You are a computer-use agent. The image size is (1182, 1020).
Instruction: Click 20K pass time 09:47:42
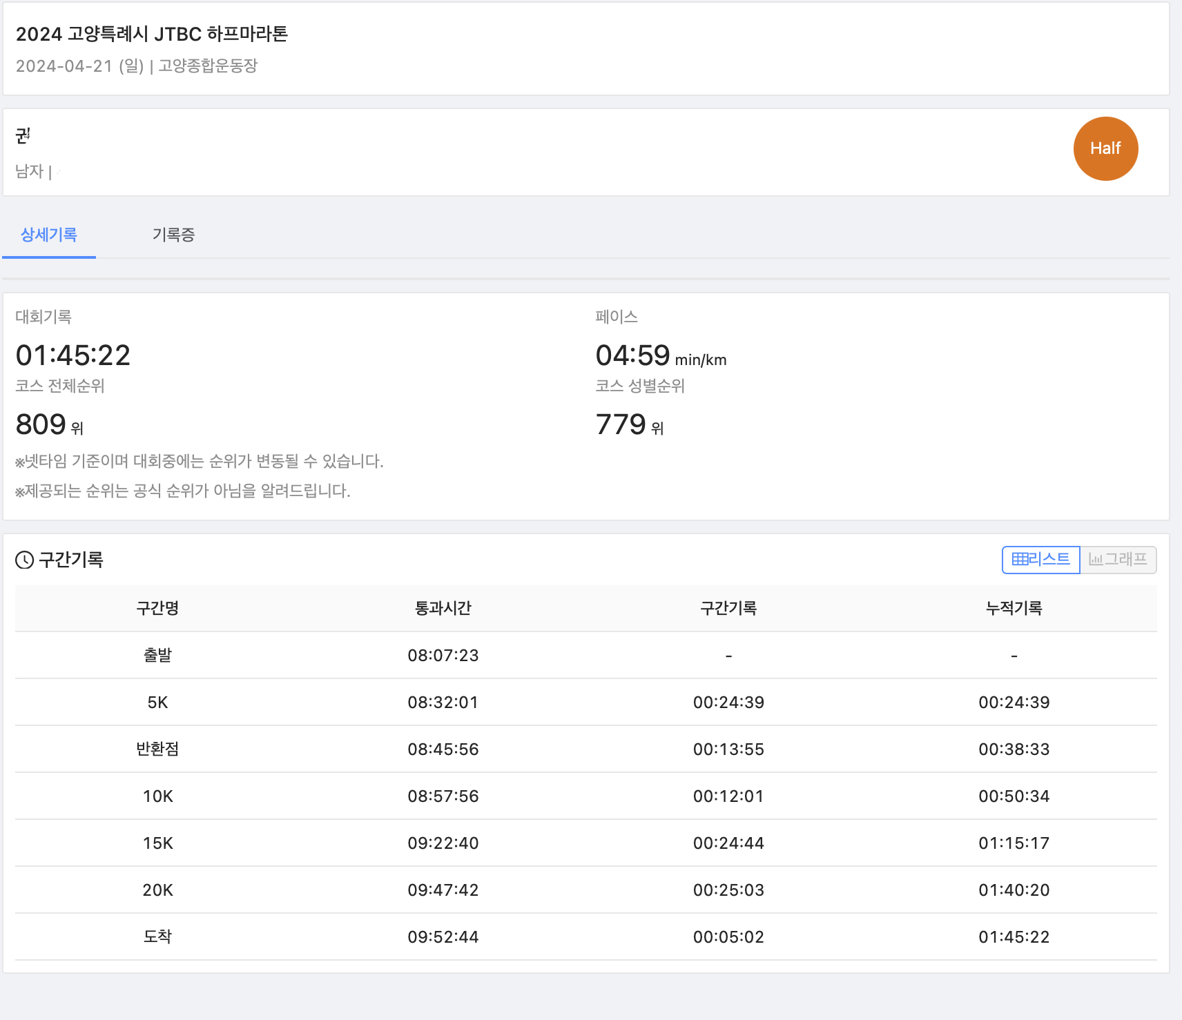click(443, 890)
